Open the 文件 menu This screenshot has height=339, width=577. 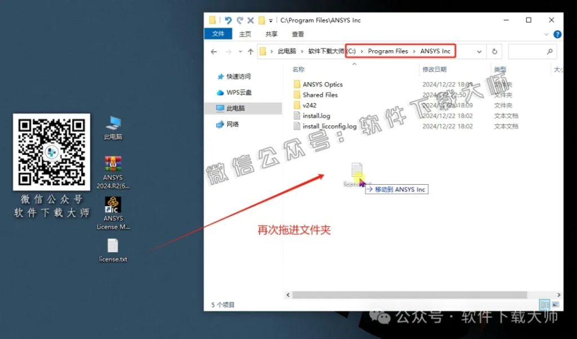tap(218, 33)
